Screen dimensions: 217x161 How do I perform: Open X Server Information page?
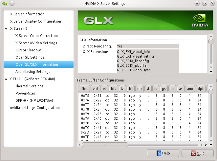coord(27,14)
